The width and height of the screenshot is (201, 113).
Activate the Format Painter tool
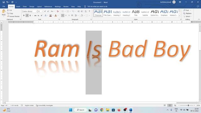click(14, 16)
